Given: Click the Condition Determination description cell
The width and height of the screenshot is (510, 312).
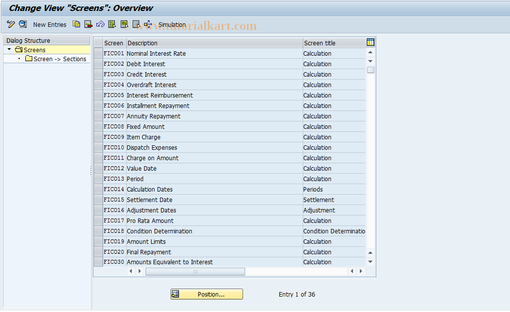Looking at the screenshot, I should coord(214,231).
